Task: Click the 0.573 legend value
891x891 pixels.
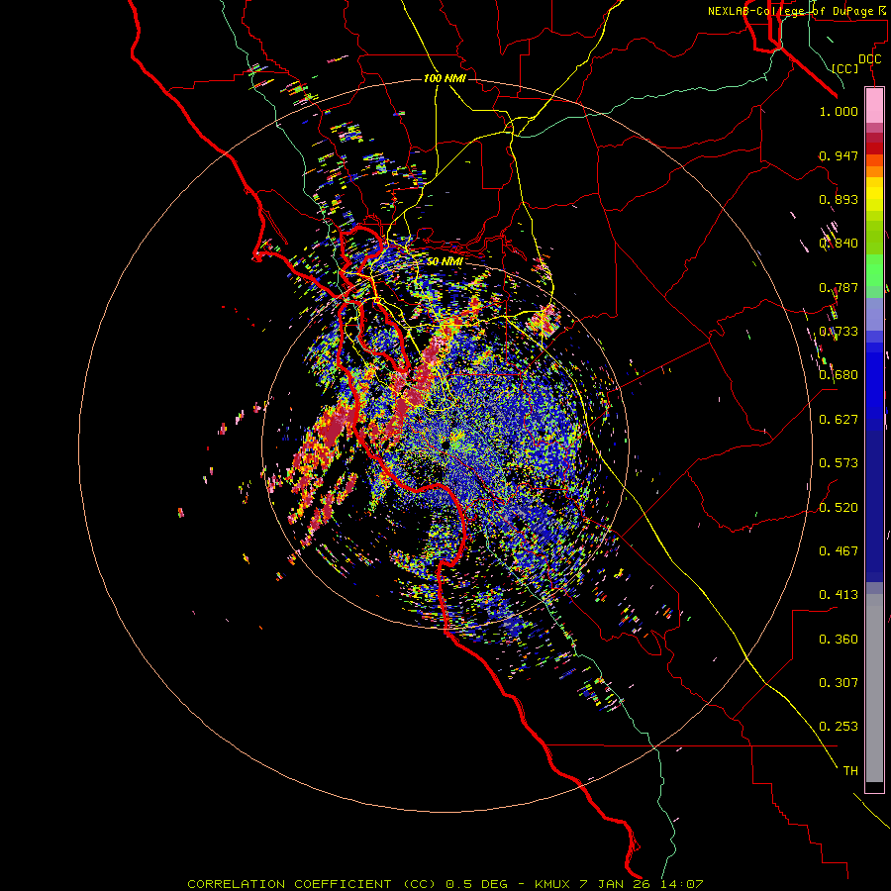Action: 839,463
